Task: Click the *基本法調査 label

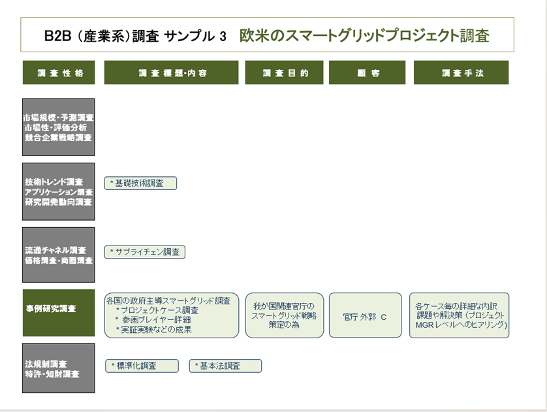Action: point(225,366)
